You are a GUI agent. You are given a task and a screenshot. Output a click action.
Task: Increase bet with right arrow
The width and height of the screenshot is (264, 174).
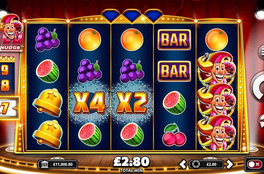click(230, 164)
